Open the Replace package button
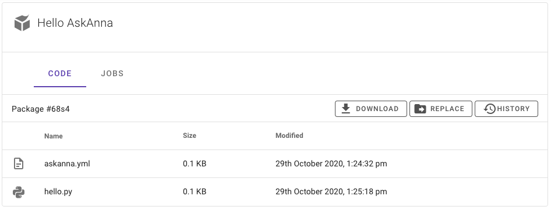Image resolution: width=551 pixels, height=210 pixels. tap(441, 109)
